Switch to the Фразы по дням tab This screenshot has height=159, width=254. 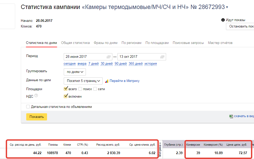106,43
